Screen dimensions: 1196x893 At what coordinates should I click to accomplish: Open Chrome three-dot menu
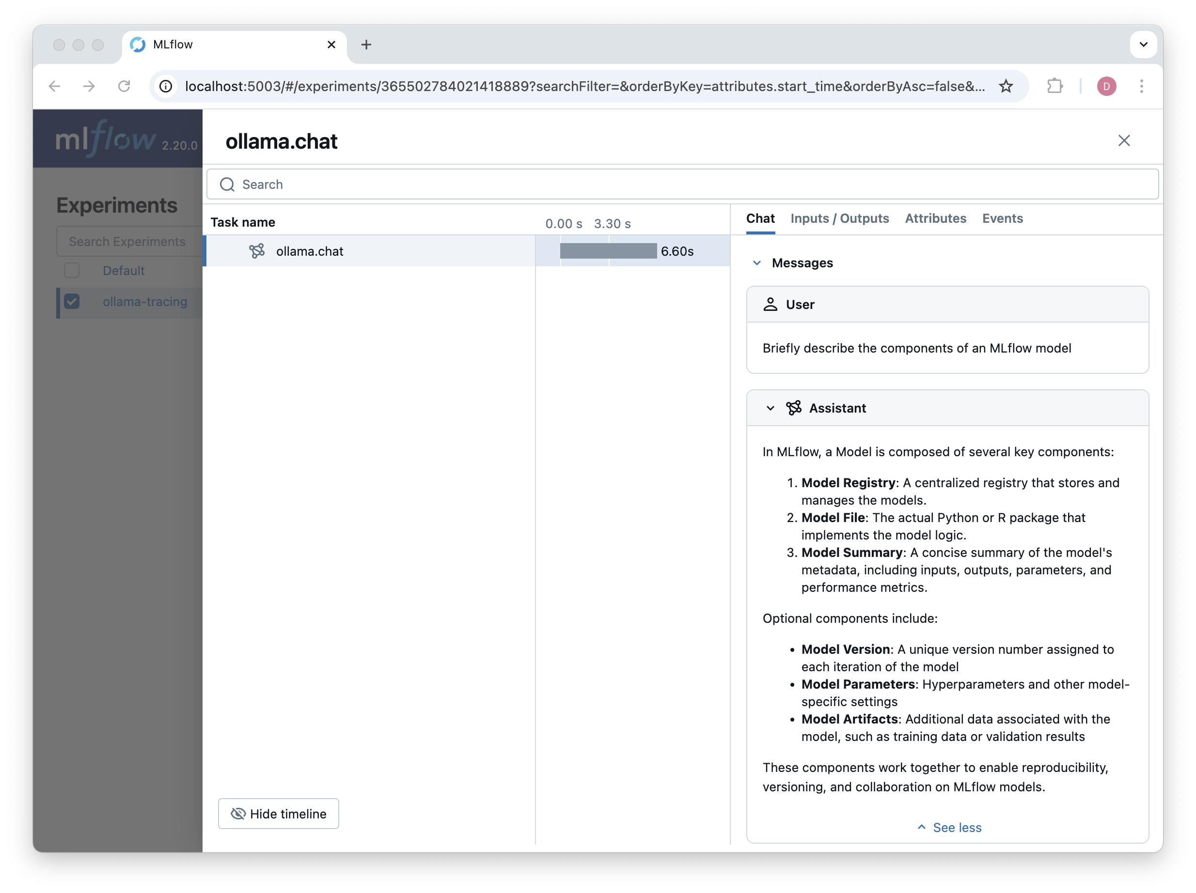(x=1141, y=86)
